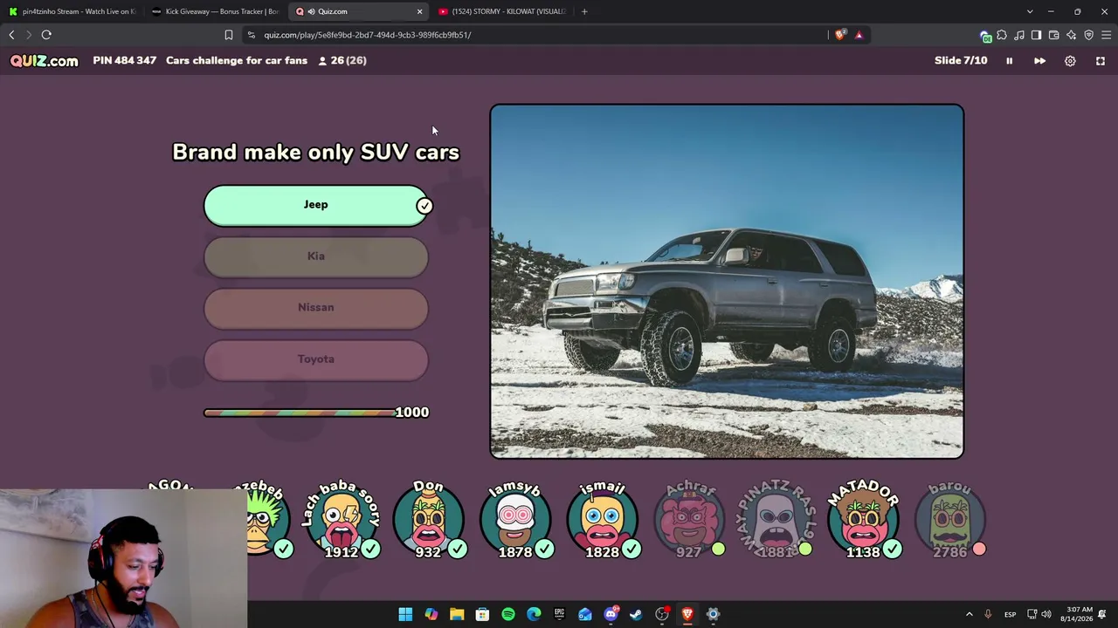Select the Lach baba soory player avatar
The image size is (1118, 628).
[x=341, y=520]
